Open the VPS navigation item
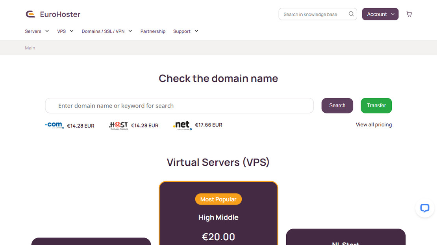The height and width of the screenshot is (245, 437). click(61, 31)
